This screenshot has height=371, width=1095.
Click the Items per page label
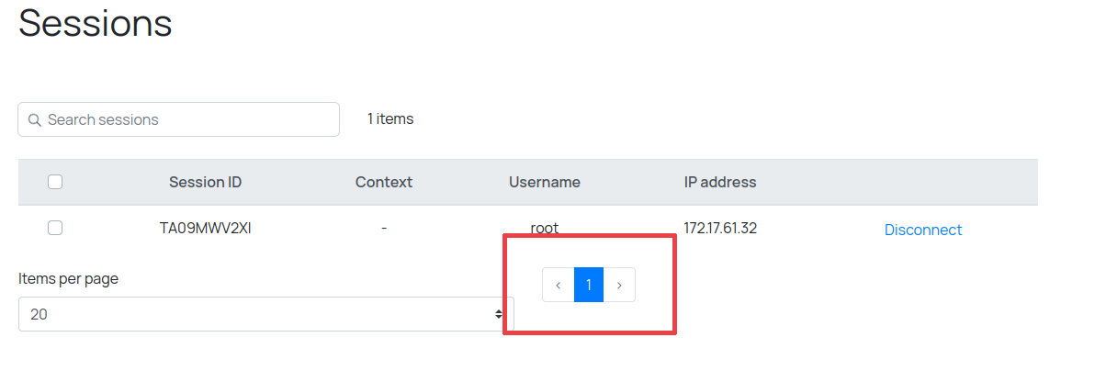tap(69, 279)
